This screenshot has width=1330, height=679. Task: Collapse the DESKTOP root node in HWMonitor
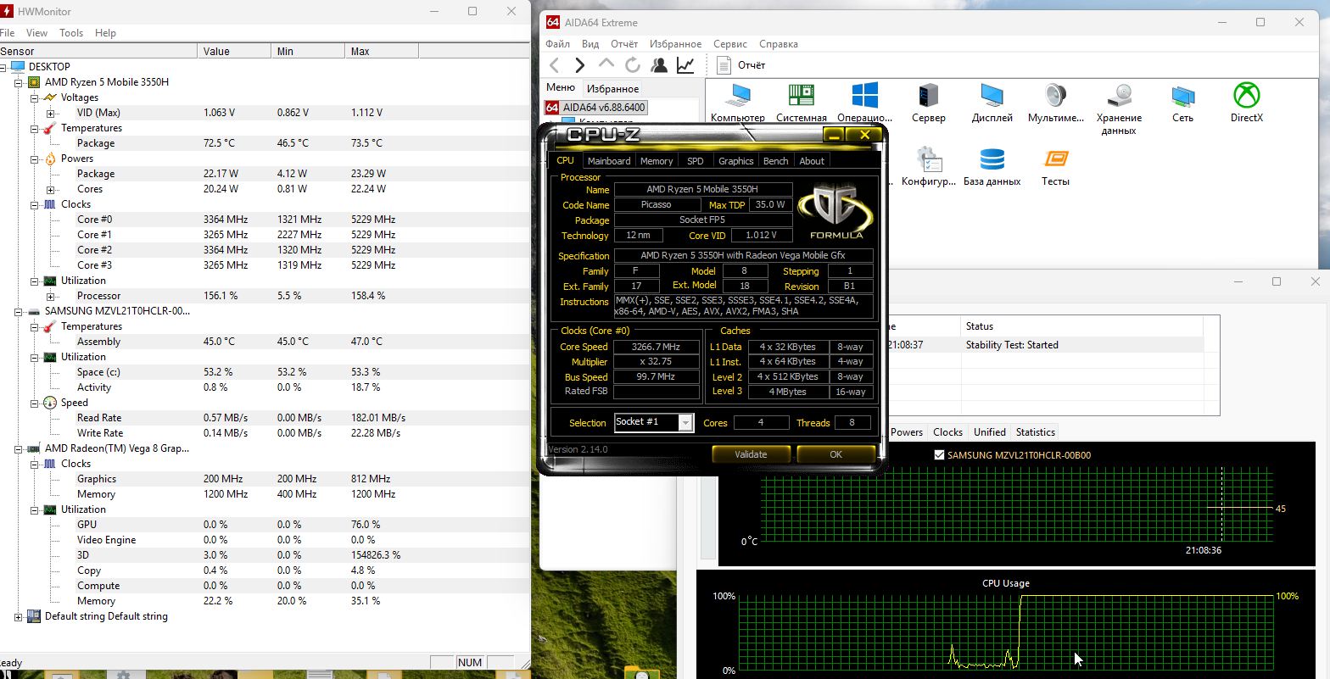click(3, 67)
